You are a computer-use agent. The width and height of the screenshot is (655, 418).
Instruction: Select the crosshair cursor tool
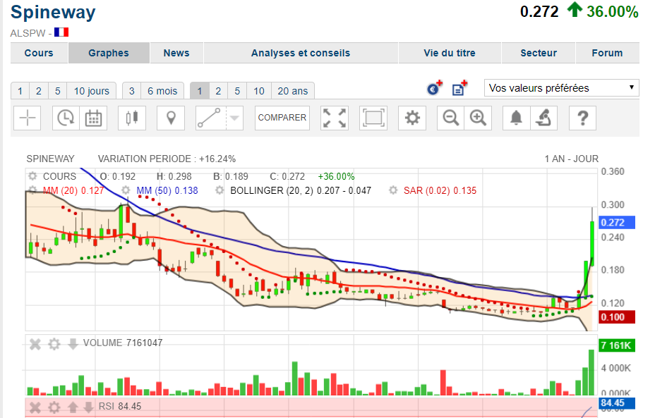27,118
